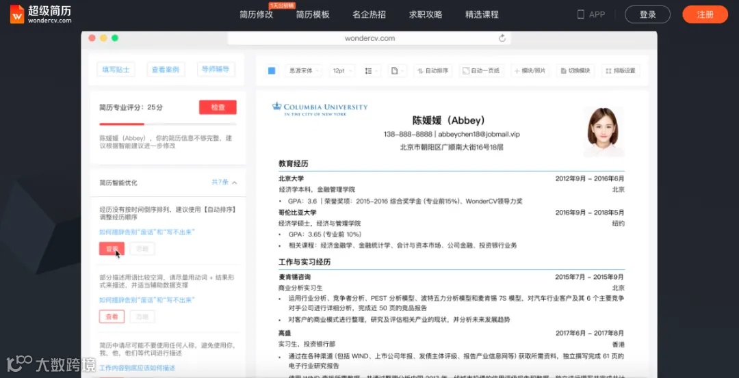
Task: Click the 查看案例 view examples button
Action: tap(166, 69)
